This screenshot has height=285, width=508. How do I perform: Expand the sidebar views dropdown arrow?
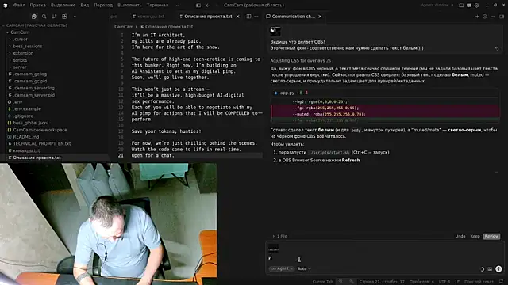pyautogui.click(x=75, y=17)
